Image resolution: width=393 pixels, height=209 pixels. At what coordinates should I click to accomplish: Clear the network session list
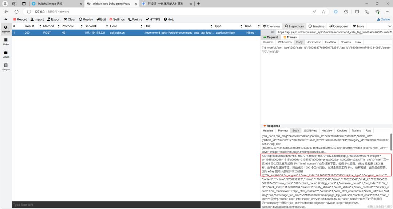70,19
